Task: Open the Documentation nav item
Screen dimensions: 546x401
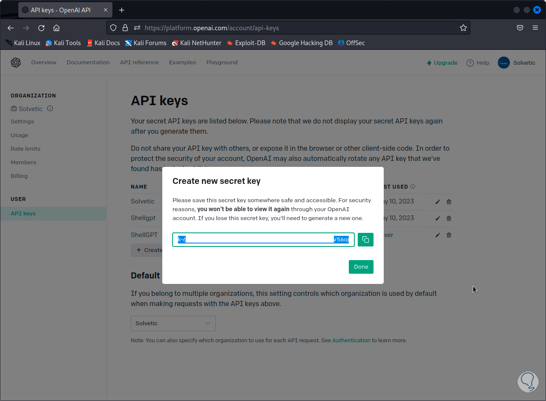Action: tap(88, 63)
